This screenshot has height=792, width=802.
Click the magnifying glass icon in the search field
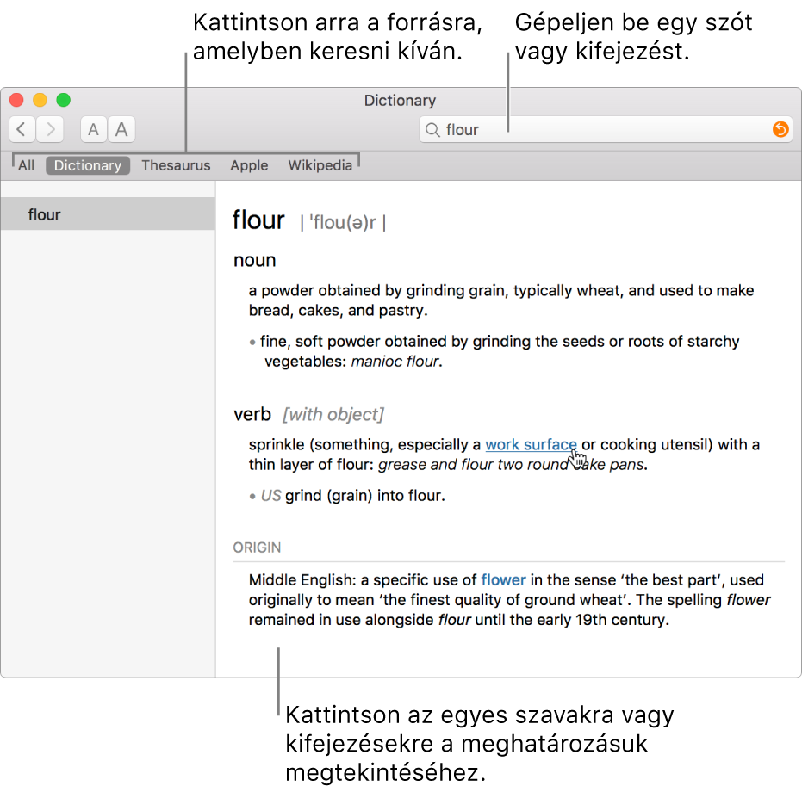pos(432,129)
